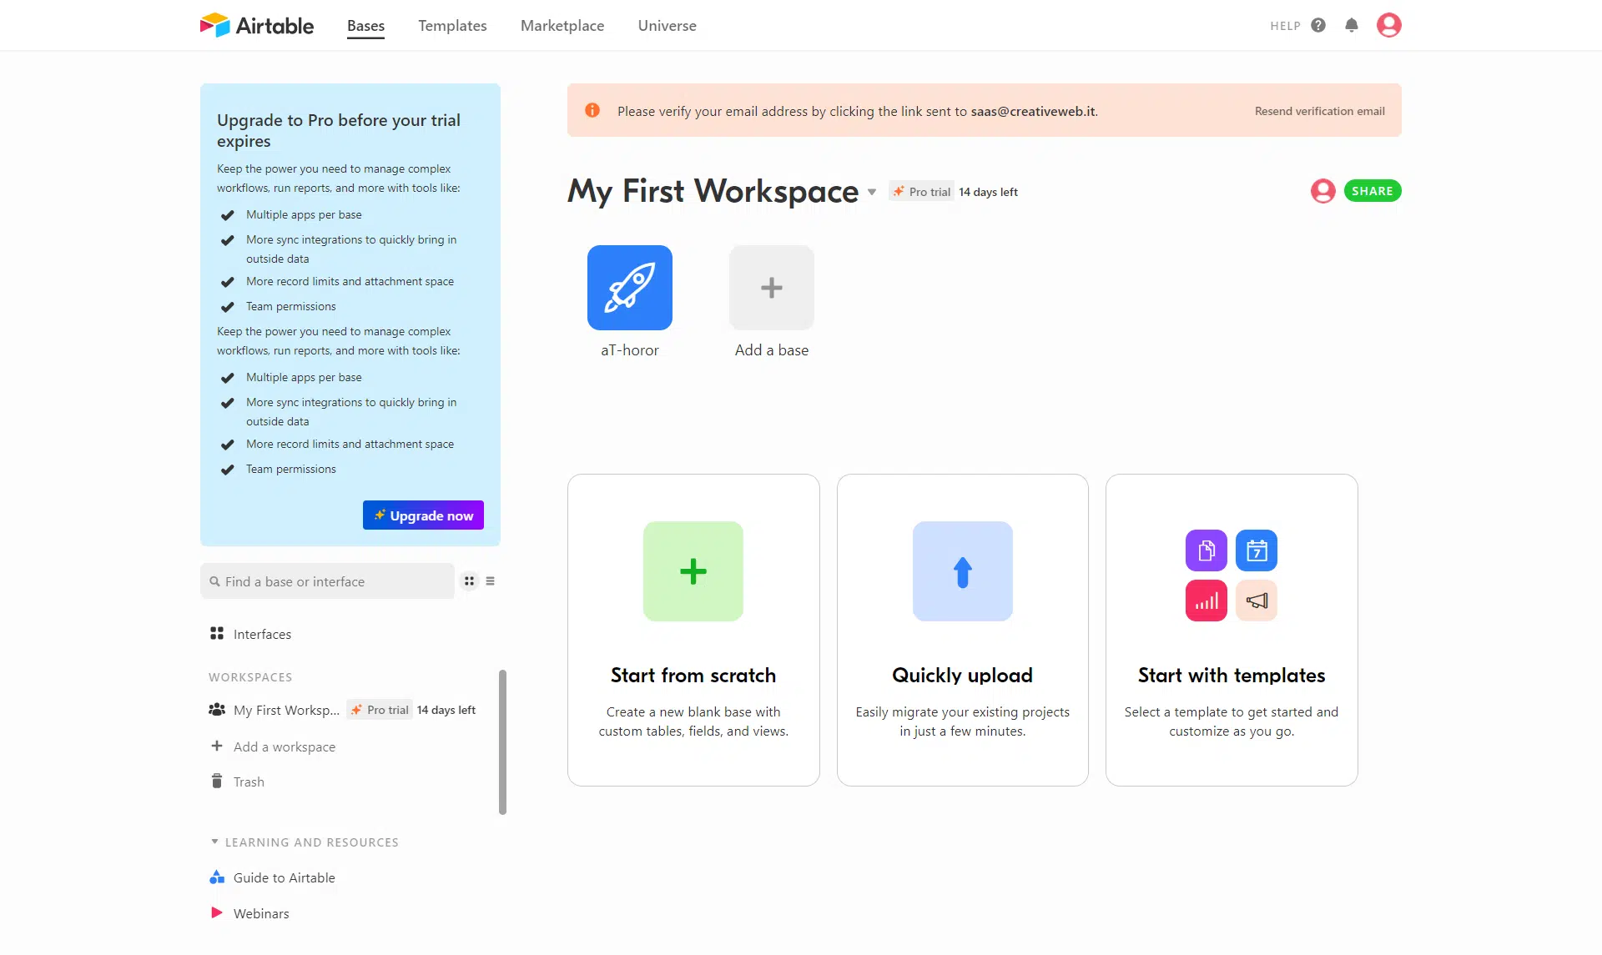This screenshot has height=955, width=1602.
Task: Click the Guide to Airtable icon
Action: [217, 877]
